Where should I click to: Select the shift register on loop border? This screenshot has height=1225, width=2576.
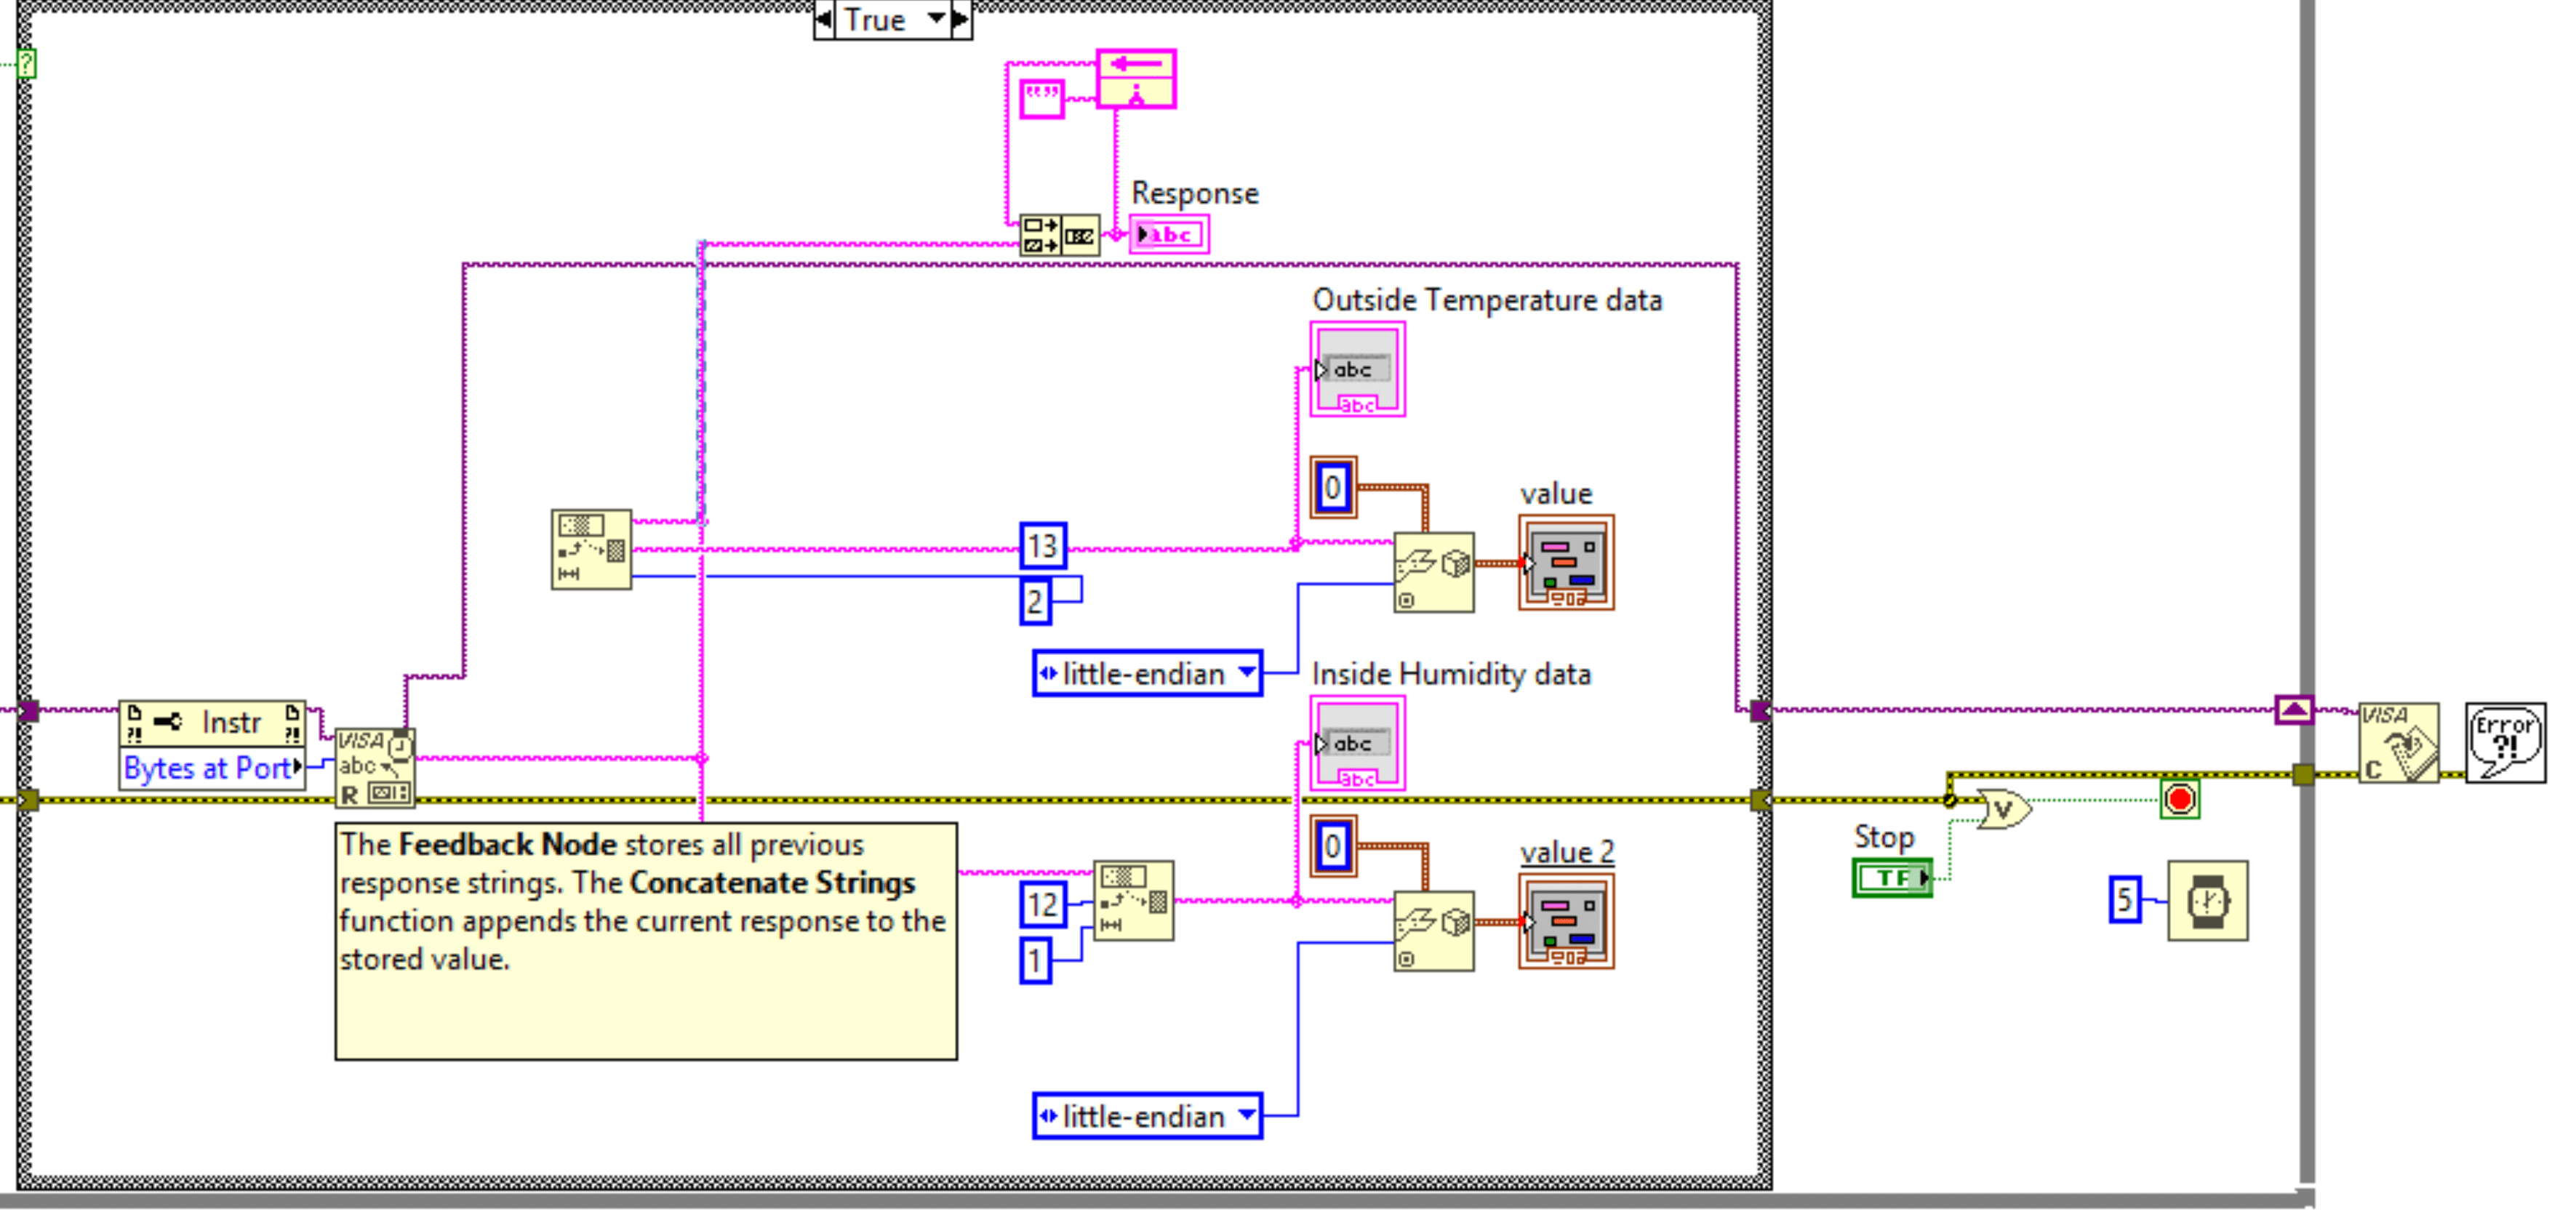2294,709
